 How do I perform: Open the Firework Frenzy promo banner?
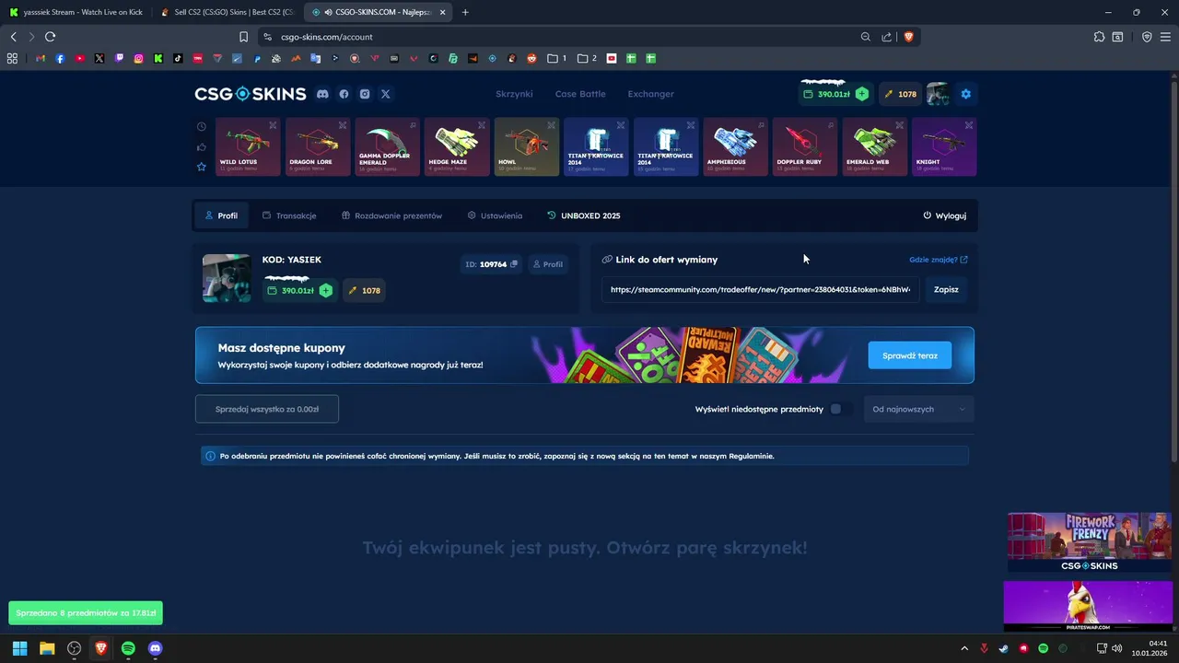click(x=1089, y=542)
